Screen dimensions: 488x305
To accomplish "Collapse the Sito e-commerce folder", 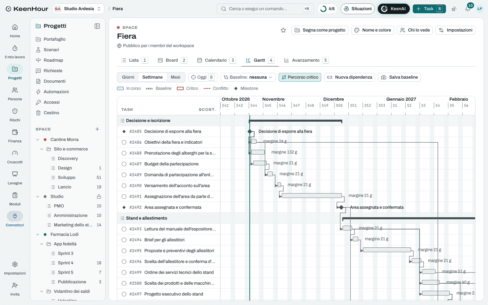I will pyautogui.click(x=42, y=149).
